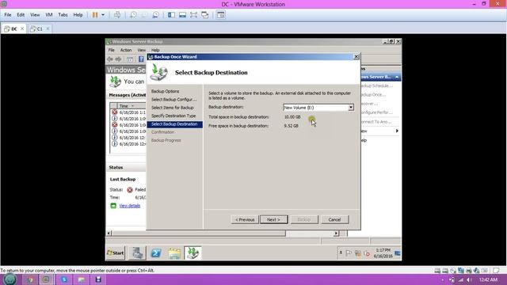Go to Select Items for Backup step
507x285 pixels.
(173, 108)
